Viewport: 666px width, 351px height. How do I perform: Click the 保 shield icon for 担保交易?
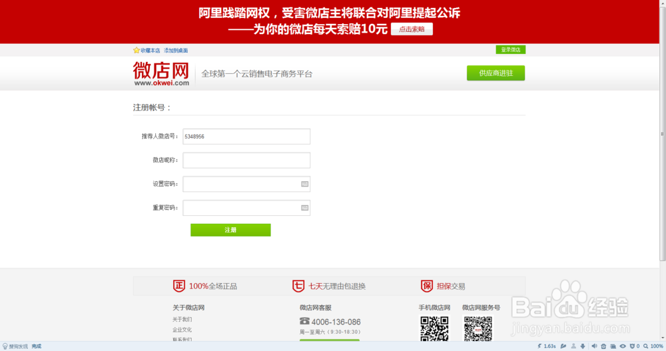426,286
